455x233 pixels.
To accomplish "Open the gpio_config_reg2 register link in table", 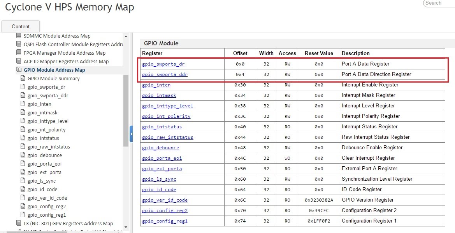I will click(x=165, y=211).
